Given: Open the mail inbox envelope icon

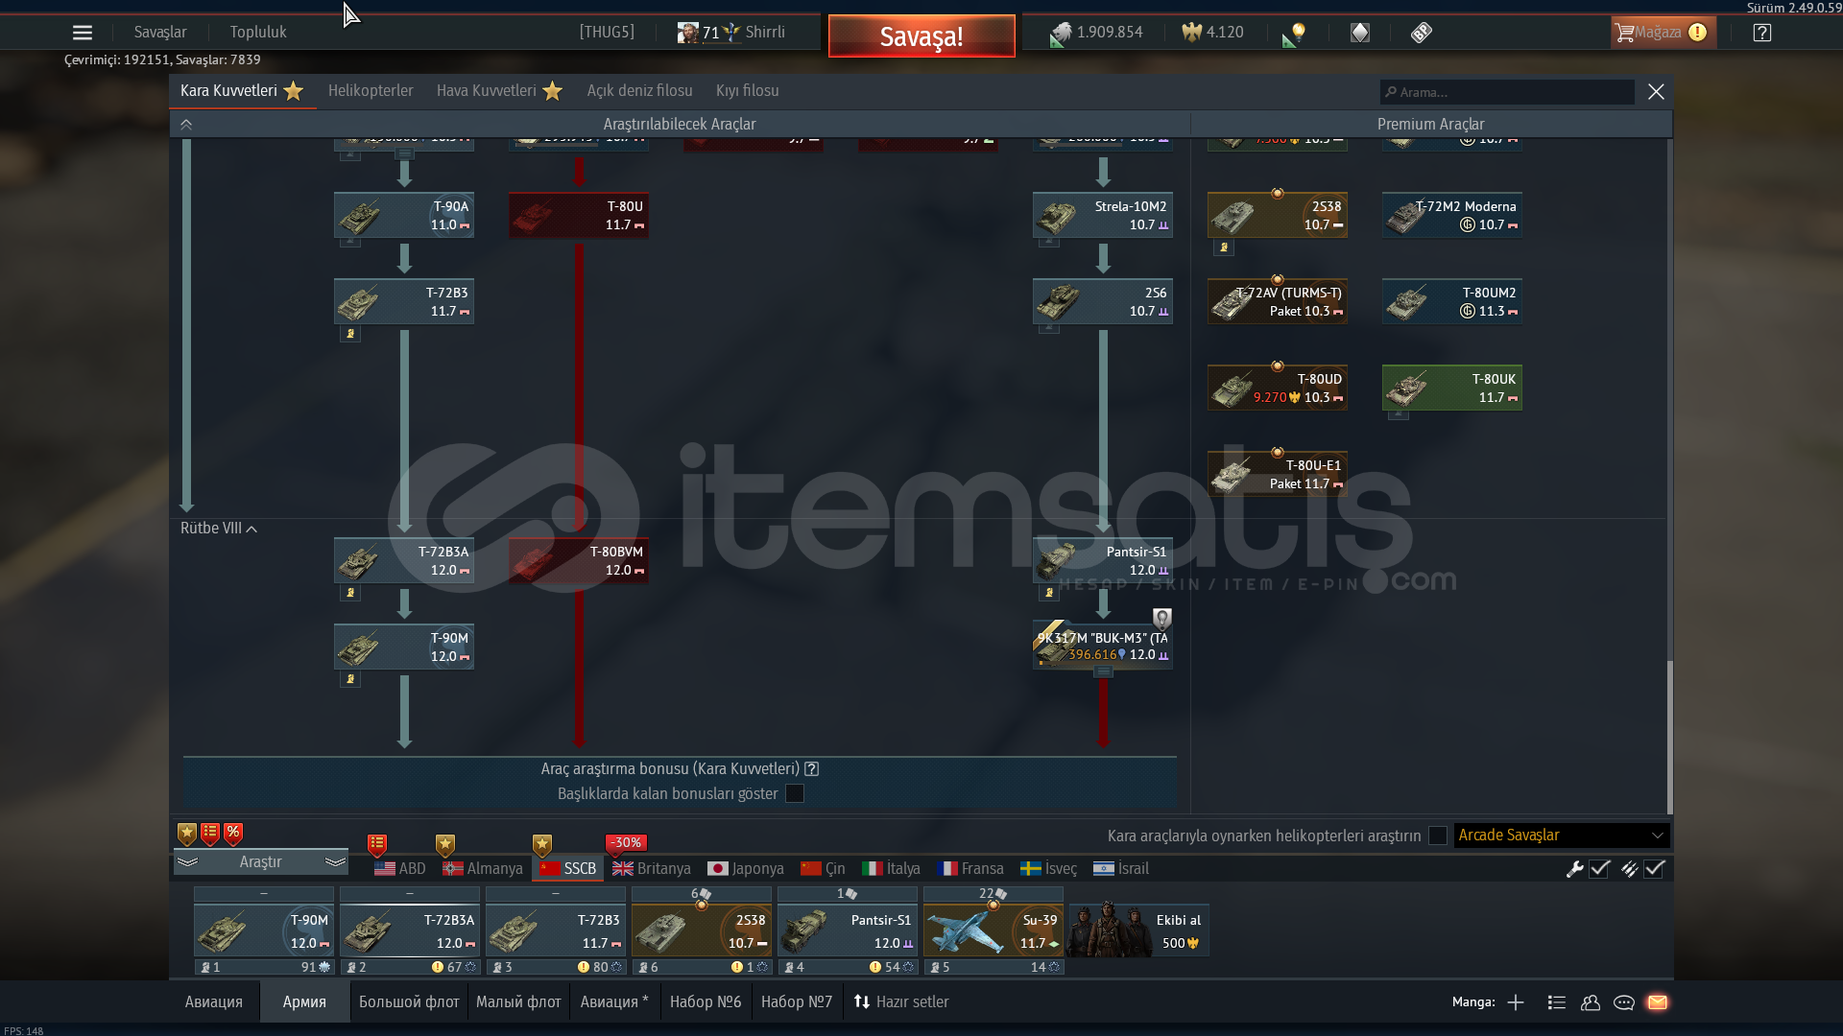Looking at the screenshot, I should (x=1658, y=1002).
